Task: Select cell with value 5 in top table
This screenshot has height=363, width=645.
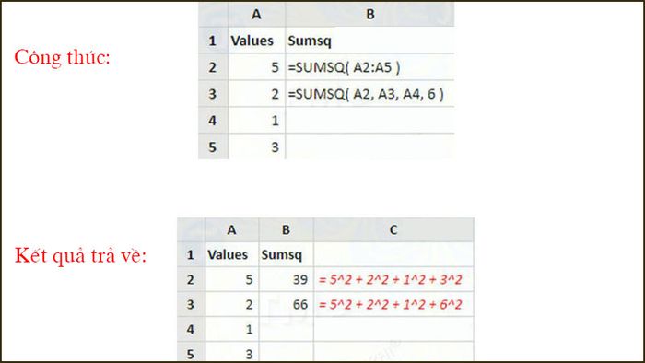Action: pyautogui.click(x=257, y=67)
